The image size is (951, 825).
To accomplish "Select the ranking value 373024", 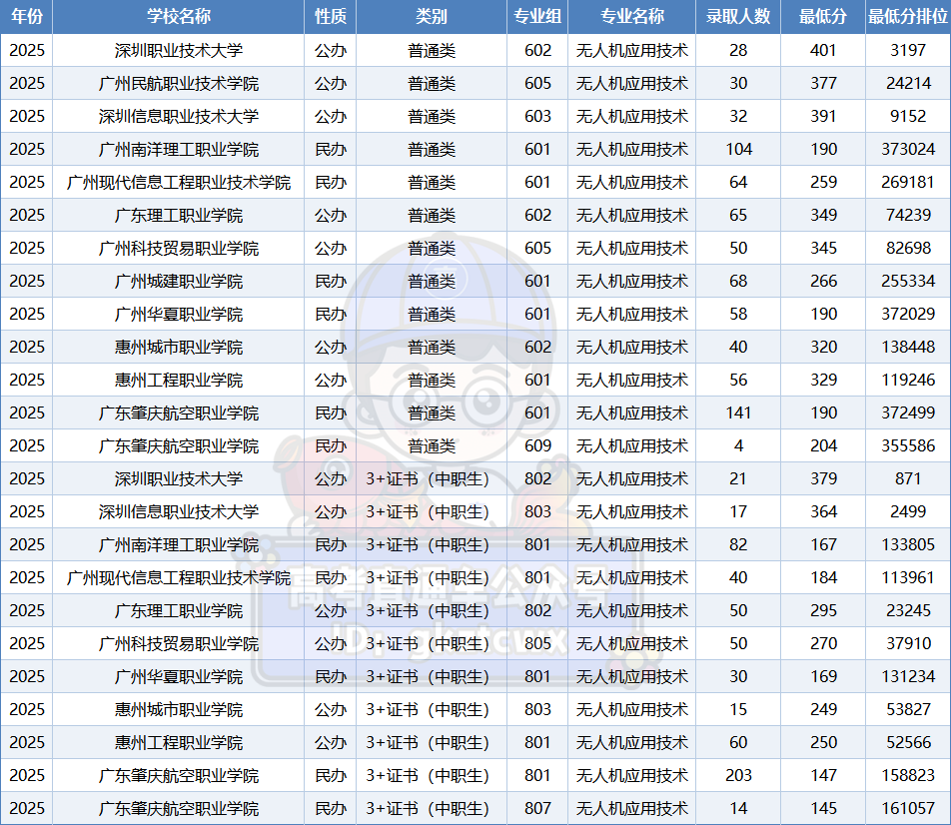I will (x=907, y=149).
